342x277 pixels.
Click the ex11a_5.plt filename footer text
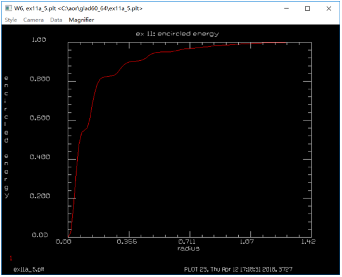28,269
